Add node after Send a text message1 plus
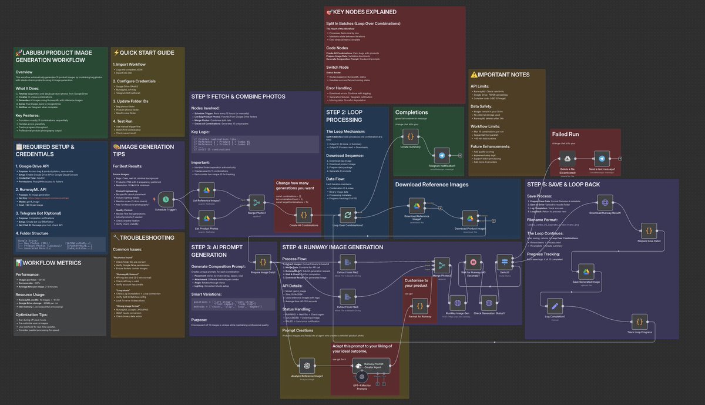 click(620, 158)
